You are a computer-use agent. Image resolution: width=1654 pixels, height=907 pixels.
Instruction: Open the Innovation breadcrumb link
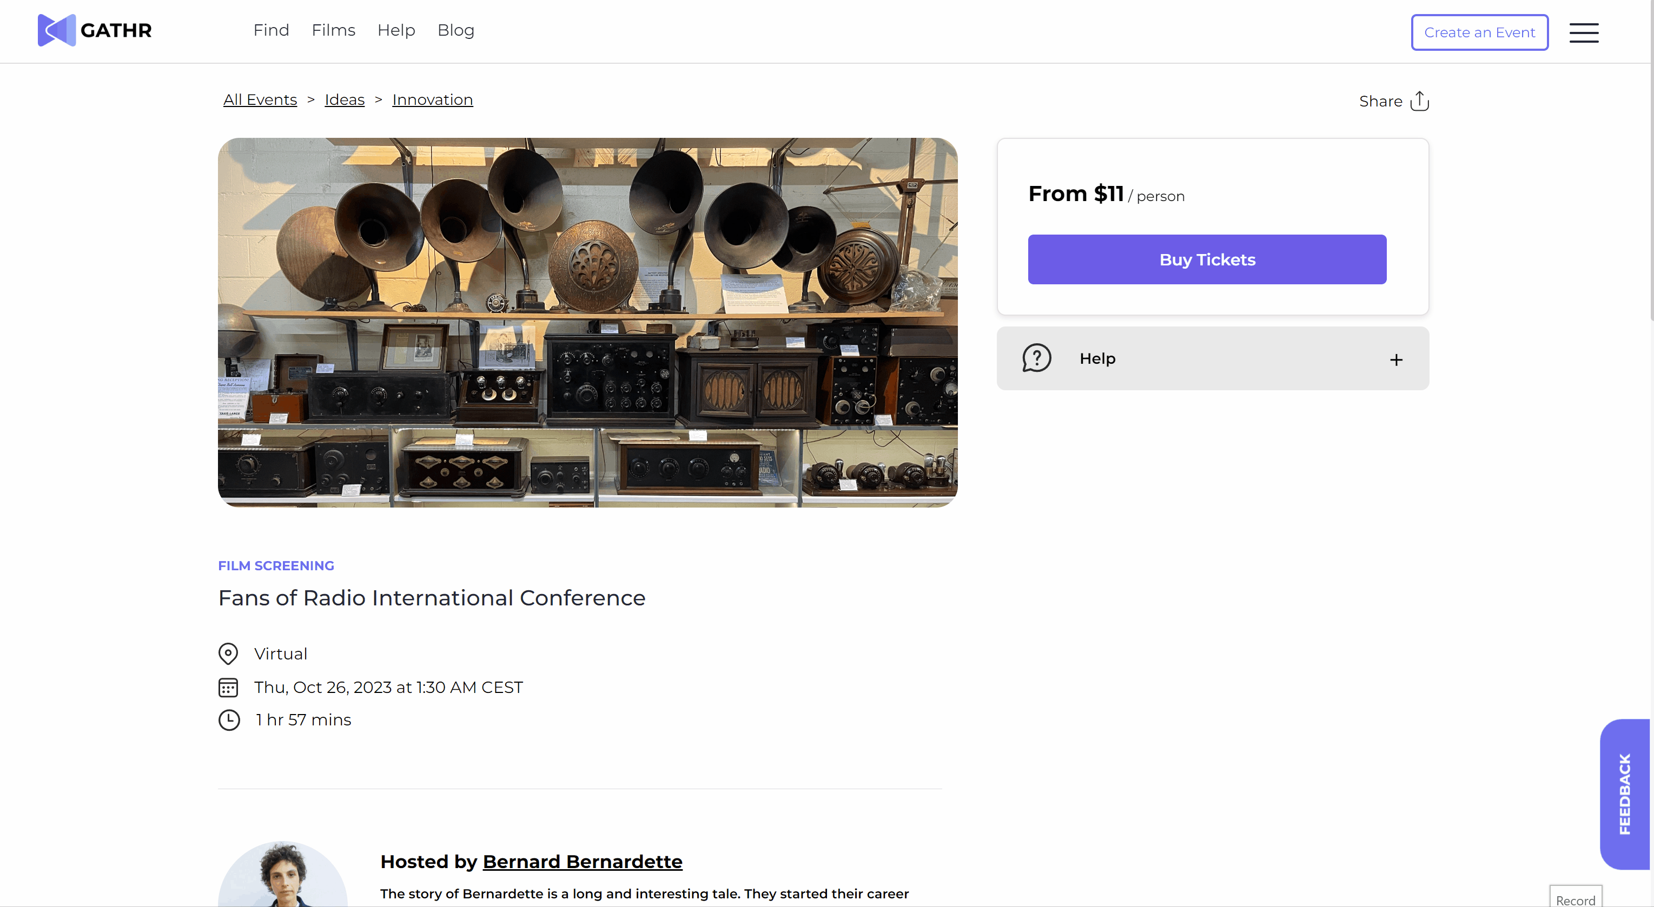[433, 99]
